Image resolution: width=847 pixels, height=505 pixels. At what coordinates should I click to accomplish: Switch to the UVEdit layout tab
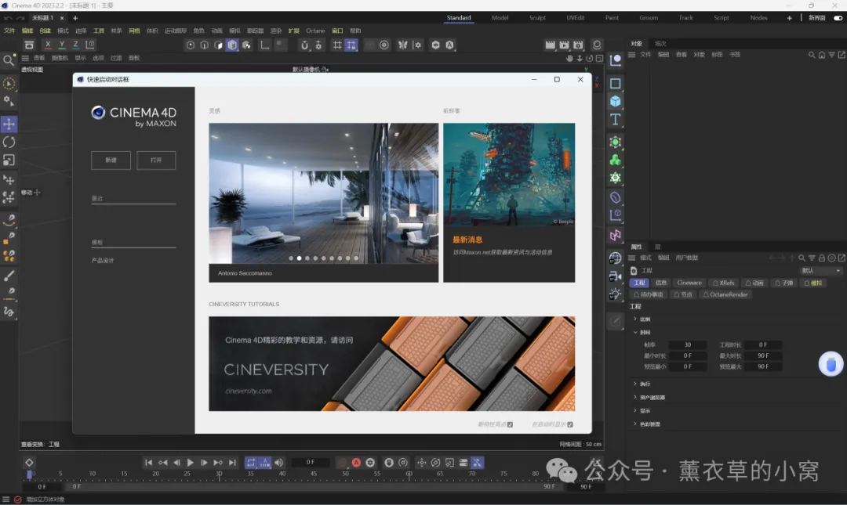[x=576, y=18]
